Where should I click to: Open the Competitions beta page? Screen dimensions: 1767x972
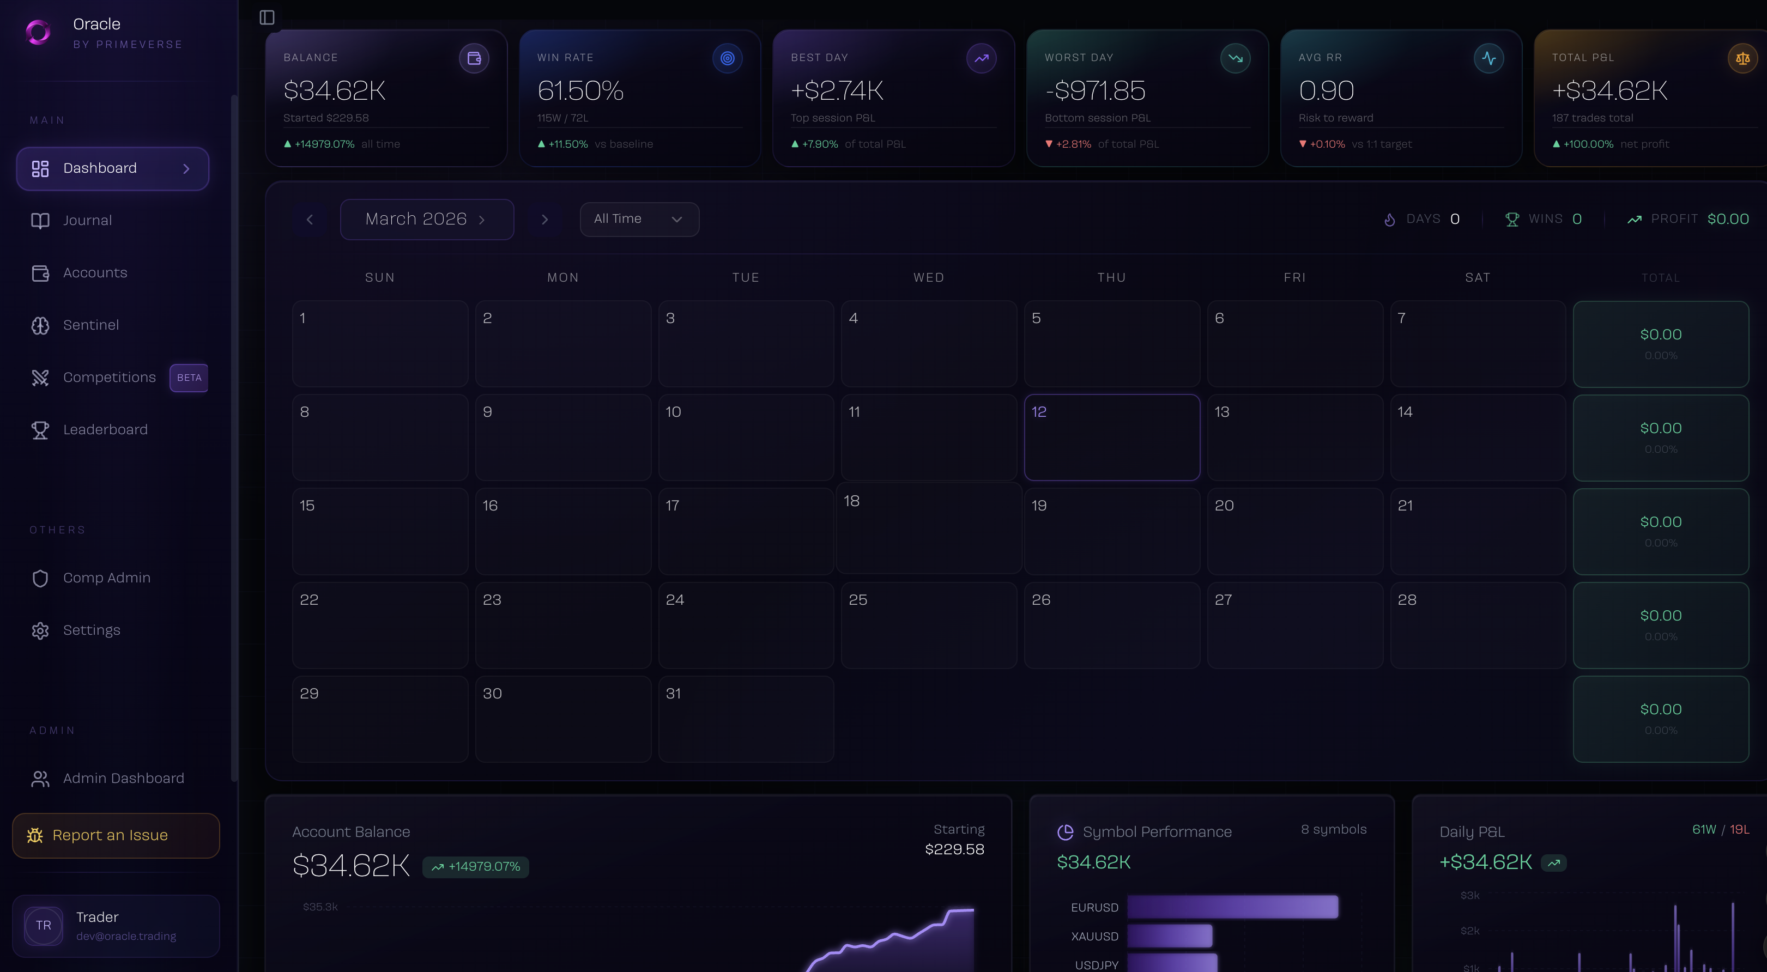pyautogui.click(x=108, y=377)
